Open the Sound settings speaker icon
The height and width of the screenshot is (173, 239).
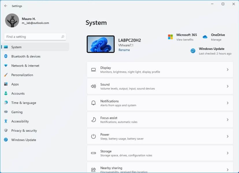pos(93,86)
